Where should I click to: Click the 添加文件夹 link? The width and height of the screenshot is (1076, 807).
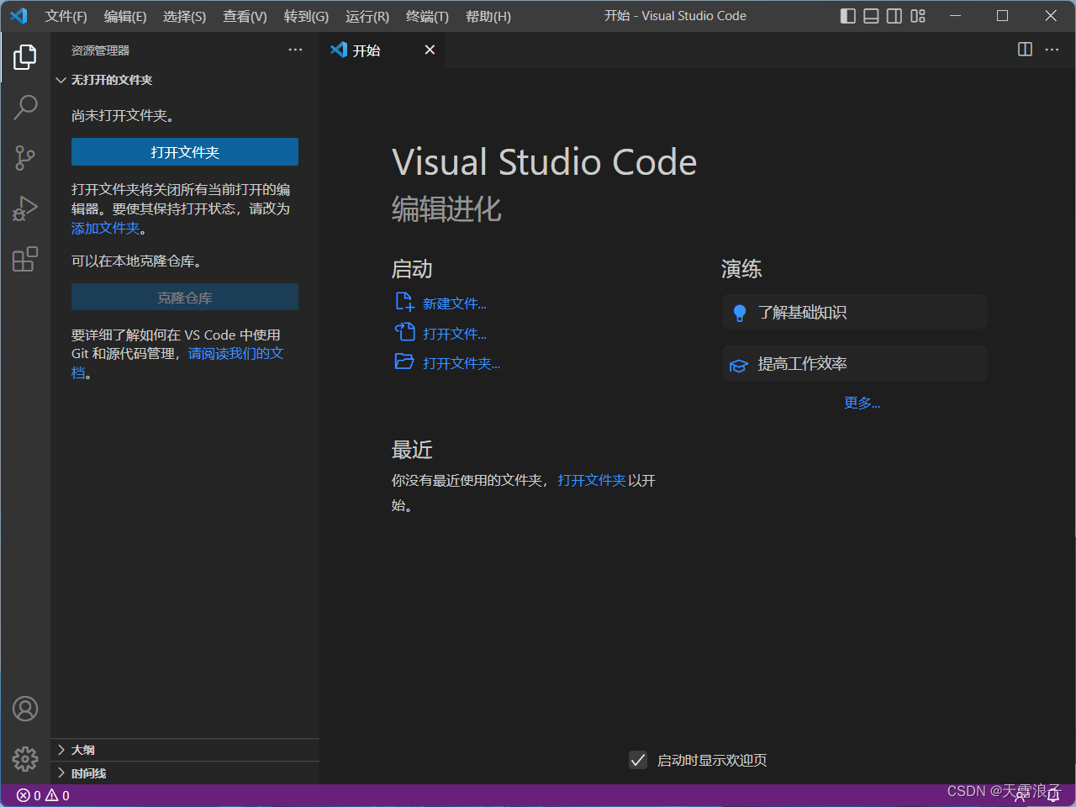click(106, 228)
